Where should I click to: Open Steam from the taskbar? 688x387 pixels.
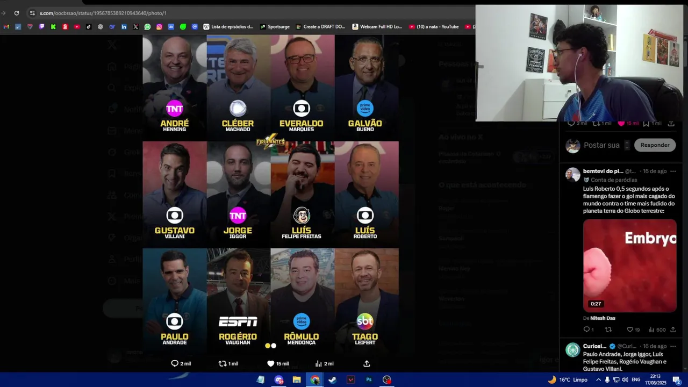(x=333, y=379)
